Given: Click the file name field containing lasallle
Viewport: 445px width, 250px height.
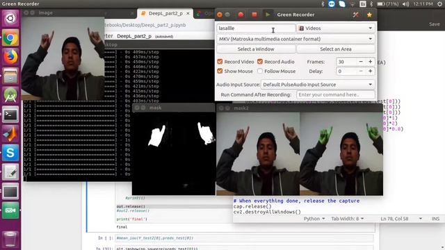Looking at the screenshot, I should point(256,28).
